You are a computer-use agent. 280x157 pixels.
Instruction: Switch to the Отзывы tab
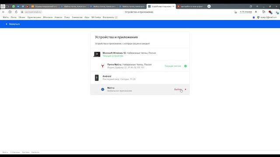[x=45, y=6]
